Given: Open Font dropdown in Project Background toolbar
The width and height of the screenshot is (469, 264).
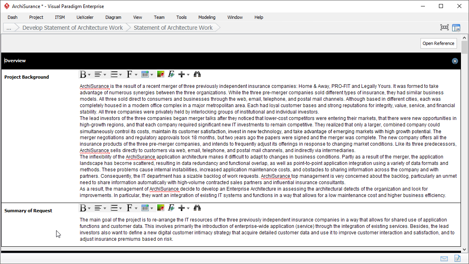Looking at the screenshot, I should point(136,75).
